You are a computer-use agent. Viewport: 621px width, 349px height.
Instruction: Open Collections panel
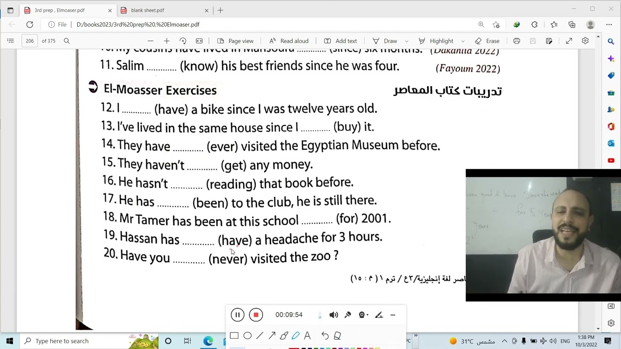[x=572, y=24]
